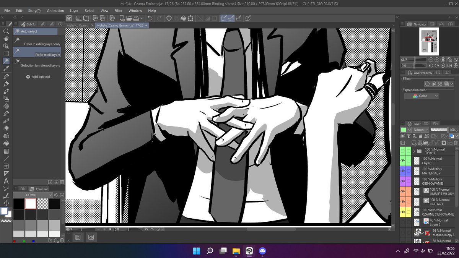Expand the TEKST layer folder
Screen dimensions: 459x258
pos(413,151)
